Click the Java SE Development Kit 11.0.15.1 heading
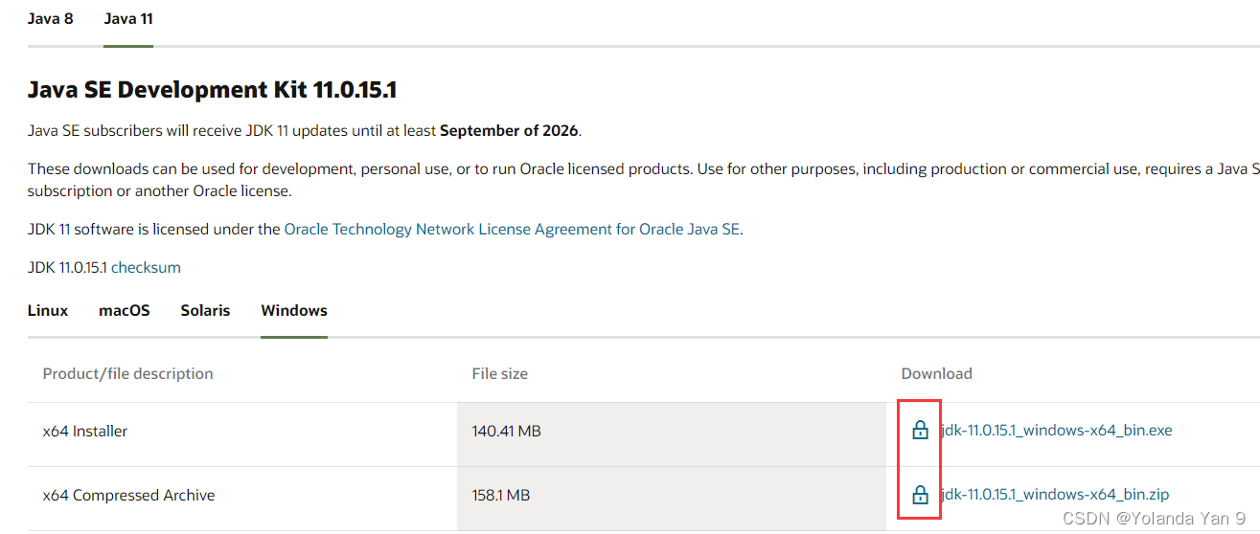 point(212,91)
